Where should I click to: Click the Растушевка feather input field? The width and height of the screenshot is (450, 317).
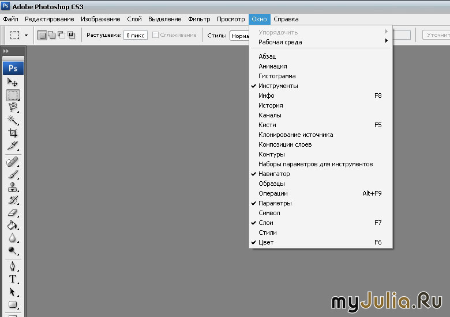136,35
